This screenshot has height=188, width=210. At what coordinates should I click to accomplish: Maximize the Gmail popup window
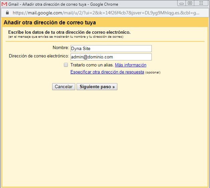[190, 3]
